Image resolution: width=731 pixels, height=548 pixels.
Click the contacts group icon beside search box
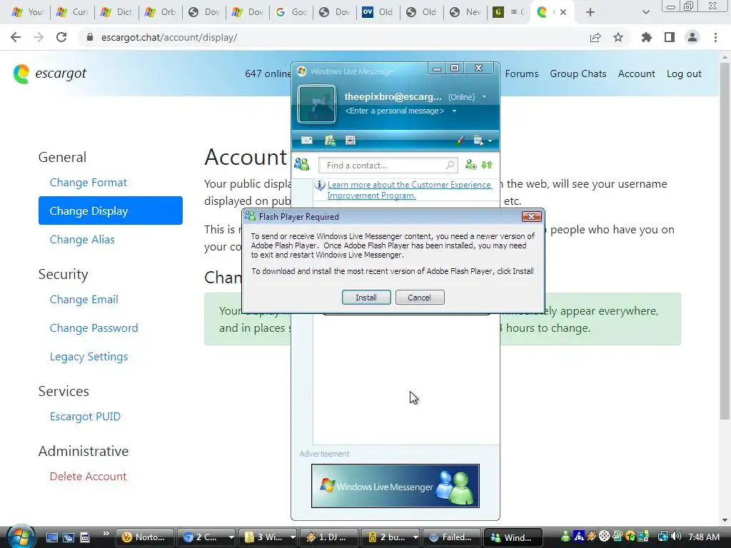pyautogui.click(x=302, y=164)
